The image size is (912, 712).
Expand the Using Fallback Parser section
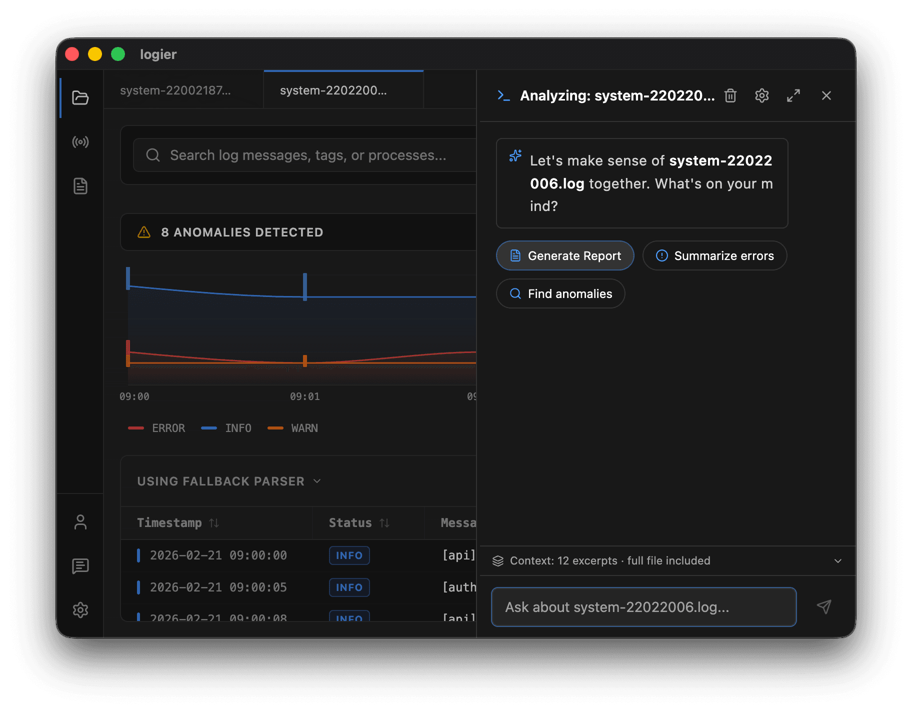229,481
